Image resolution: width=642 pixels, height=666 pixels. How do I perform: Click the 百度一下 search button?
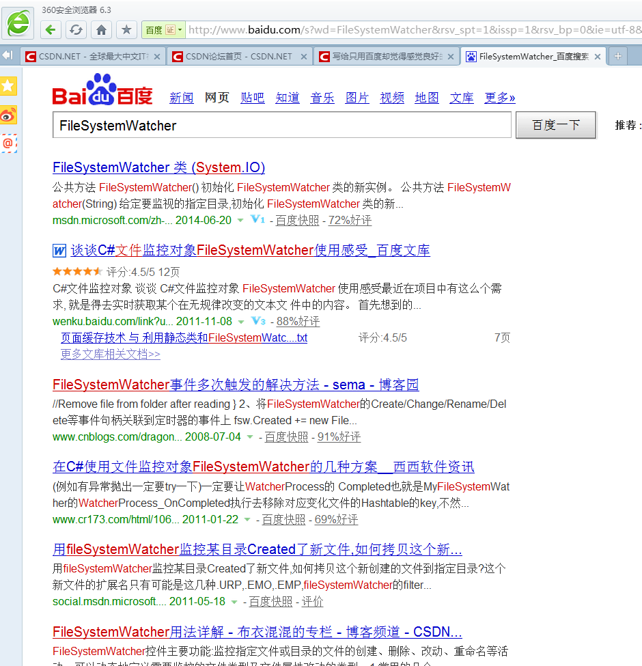(556, 125)
